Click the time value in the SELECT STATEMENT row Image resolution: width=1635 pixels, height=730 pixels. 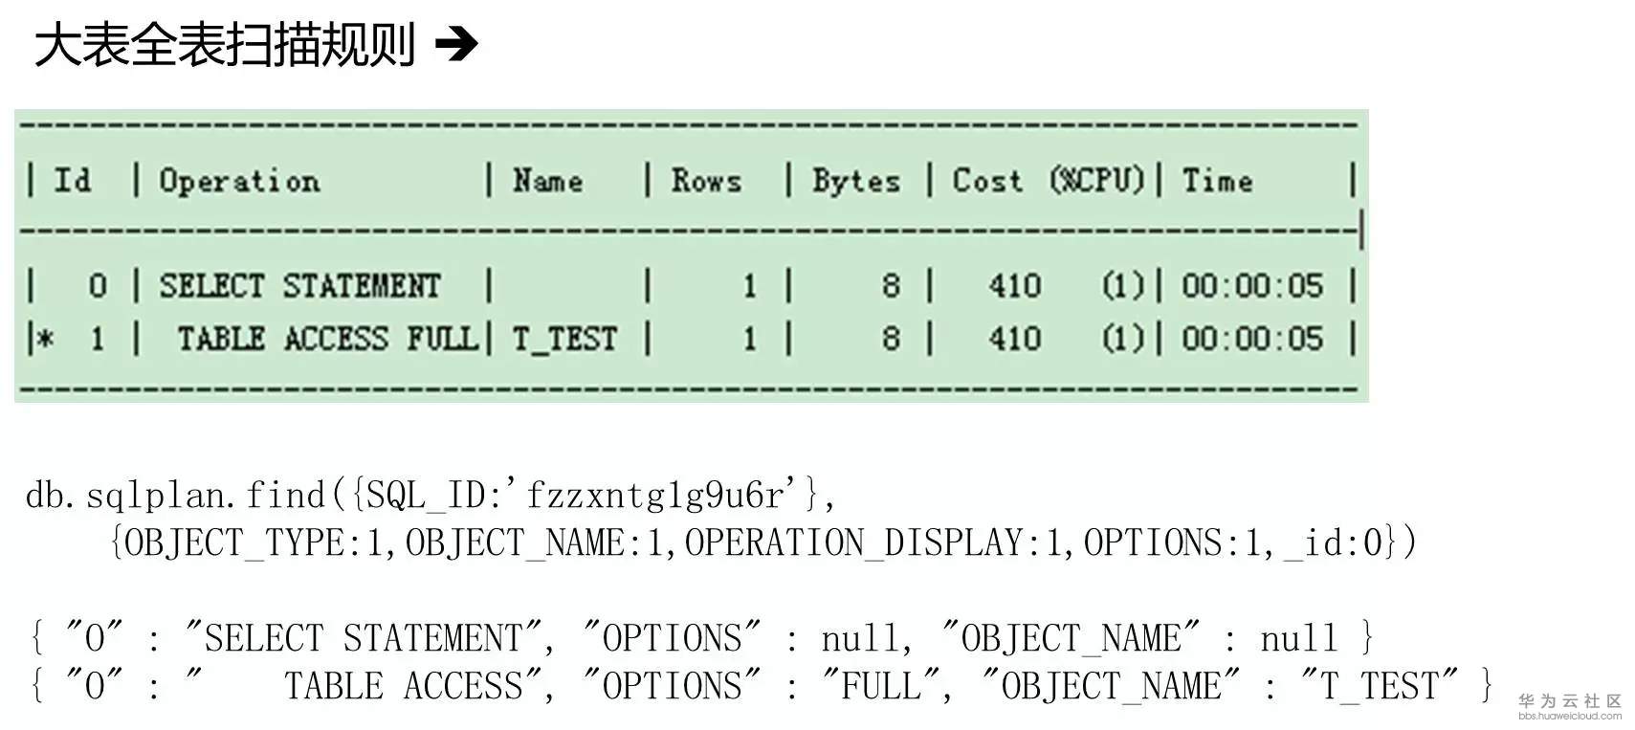1251,286
